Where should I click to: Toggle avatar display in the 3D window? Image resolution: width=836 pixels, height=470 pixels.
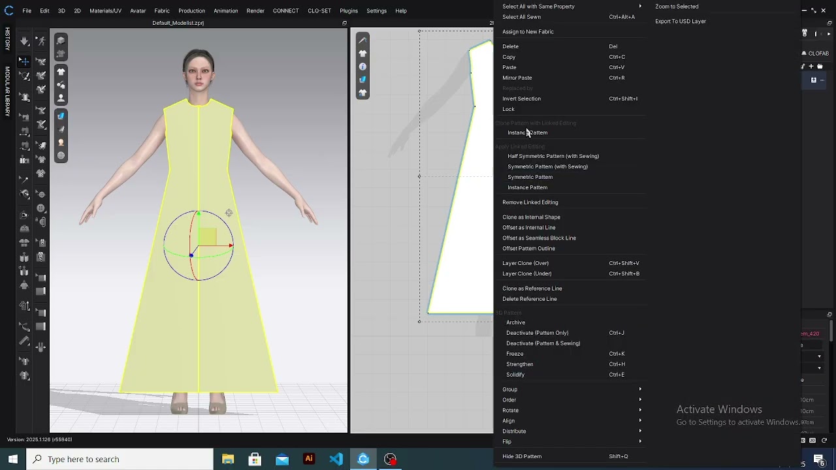61,99
